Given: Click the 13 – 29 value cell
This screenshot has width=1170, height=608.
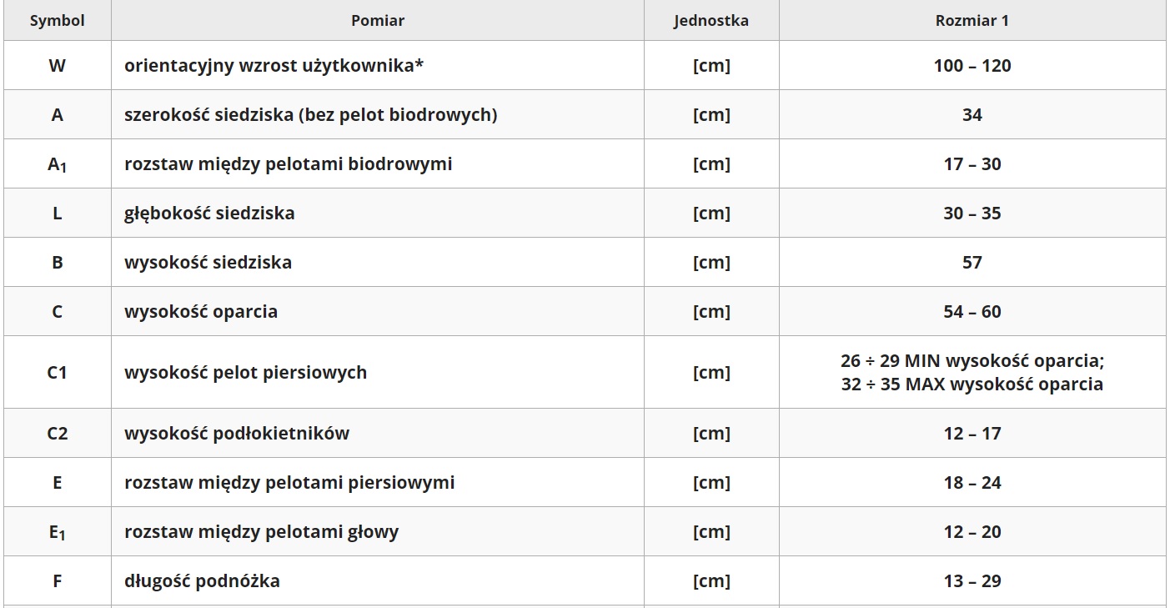Looking at the screenshot, I should click(972, 581).
